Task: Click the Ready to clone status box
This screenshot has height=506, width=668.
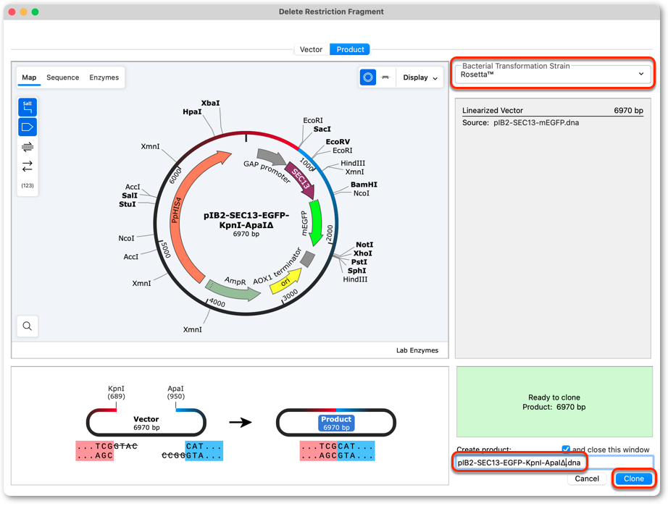Action: click(554, 402)
